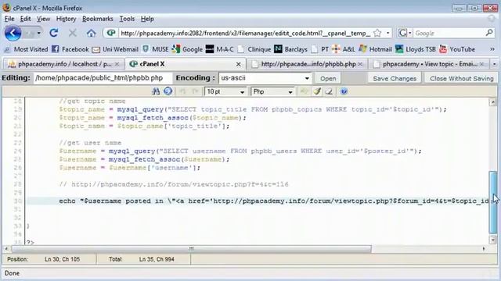This screenshot has width=501, height=281.
Task: Open the View menu
Action: (x=43, y=19)
